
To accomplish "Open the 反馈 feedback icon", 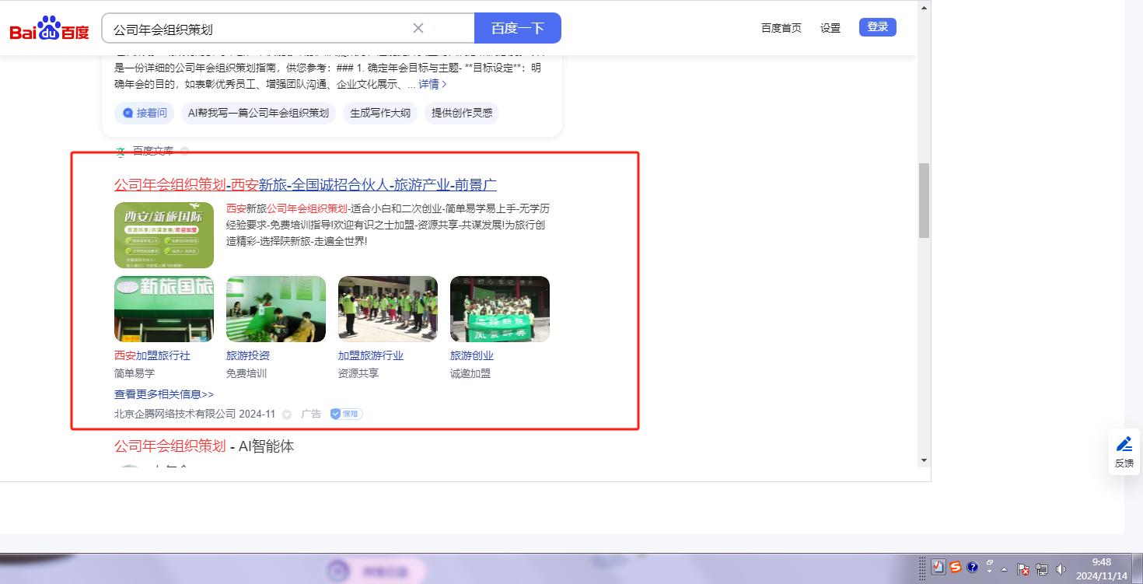I will 1124,452.
